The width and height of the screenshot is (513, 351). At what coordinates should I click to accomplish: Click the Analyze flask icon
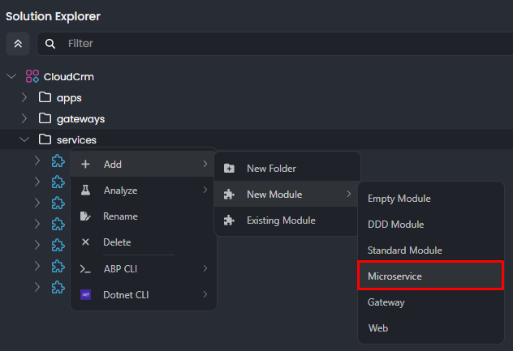pyautogui.click(x=85, y=190)
